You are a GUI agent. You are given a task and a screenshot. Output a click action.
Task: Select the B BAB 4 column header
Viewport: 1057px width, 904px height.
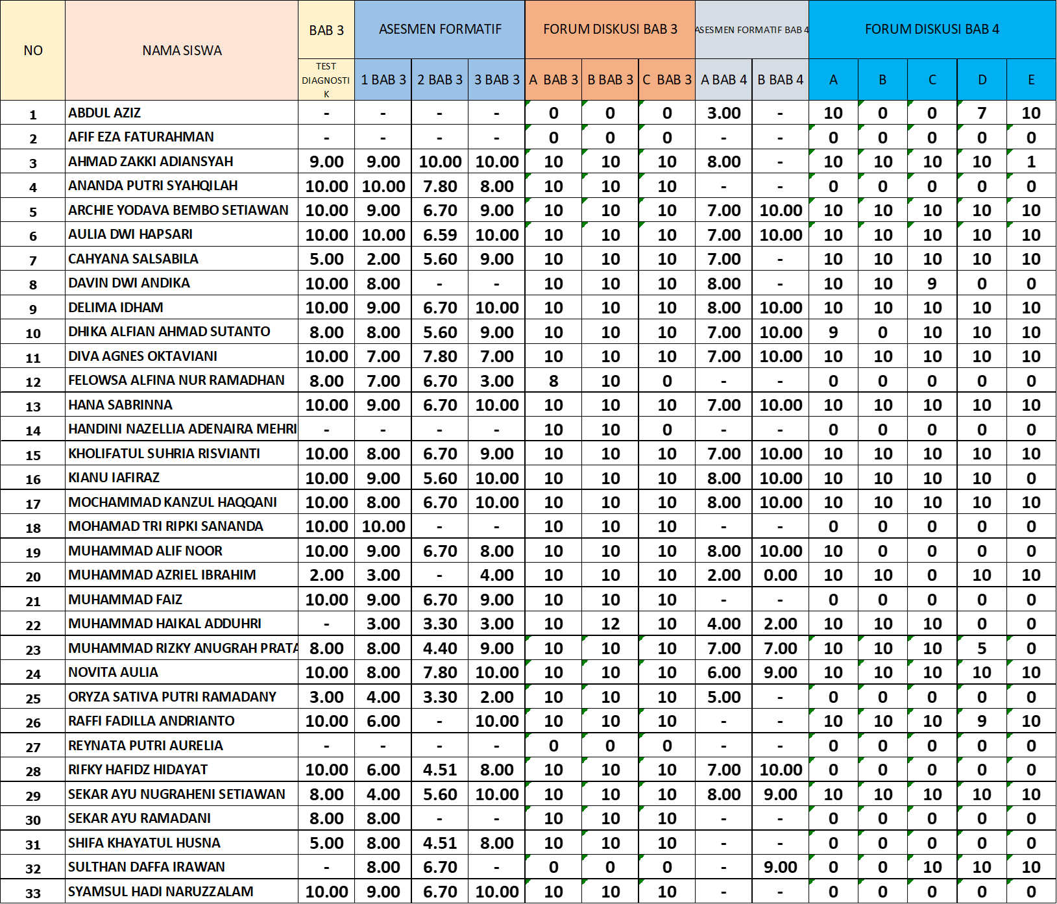pos(781,80)
